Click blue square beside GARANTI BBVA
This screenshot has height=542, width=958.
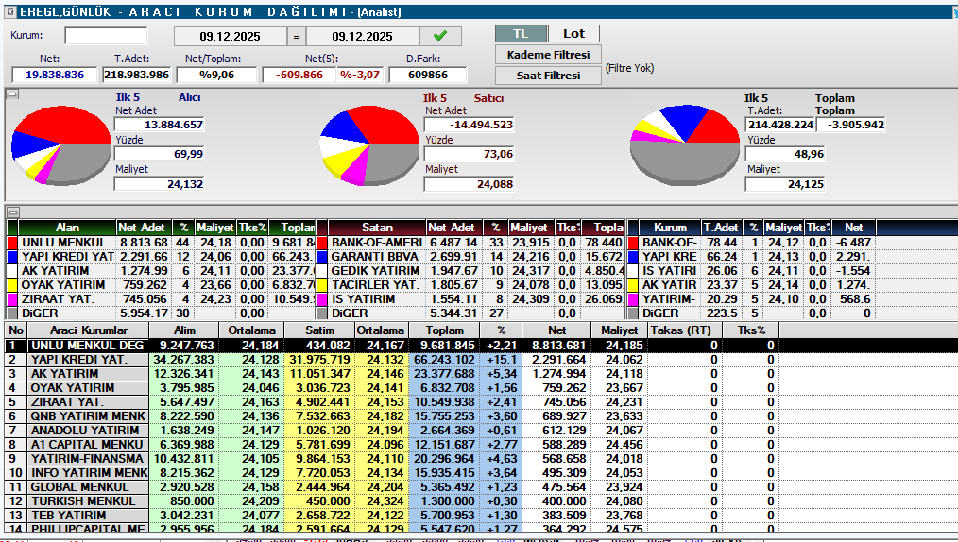tap(322, 257)
